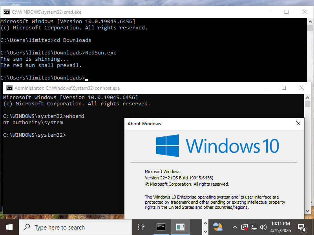Show the calendar from the taskbar clock
Image resolution: width=314 pixels, height=235 pixels.
(x=281, y=227)
